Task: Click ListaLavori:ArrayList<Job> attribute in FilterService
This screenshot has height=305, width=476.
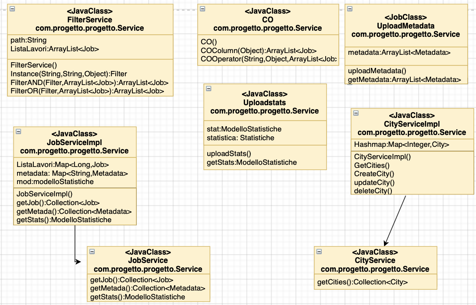Action: point(55,49)
